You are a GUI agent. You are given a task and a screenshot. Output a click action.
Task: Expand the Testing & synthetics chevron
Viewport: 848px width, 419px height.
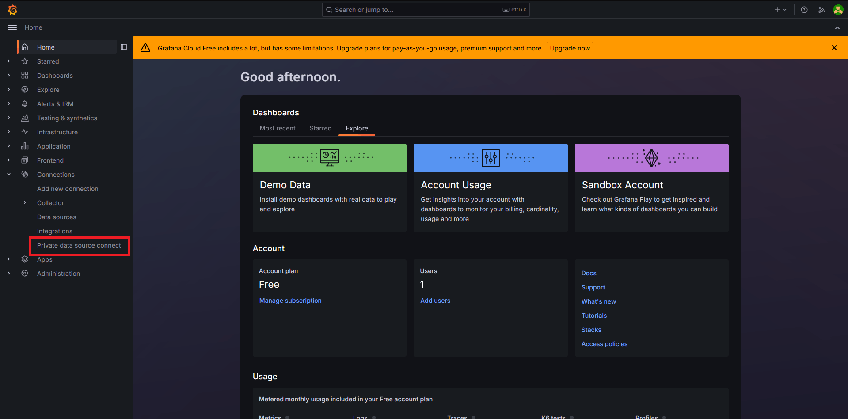(9, 118)
